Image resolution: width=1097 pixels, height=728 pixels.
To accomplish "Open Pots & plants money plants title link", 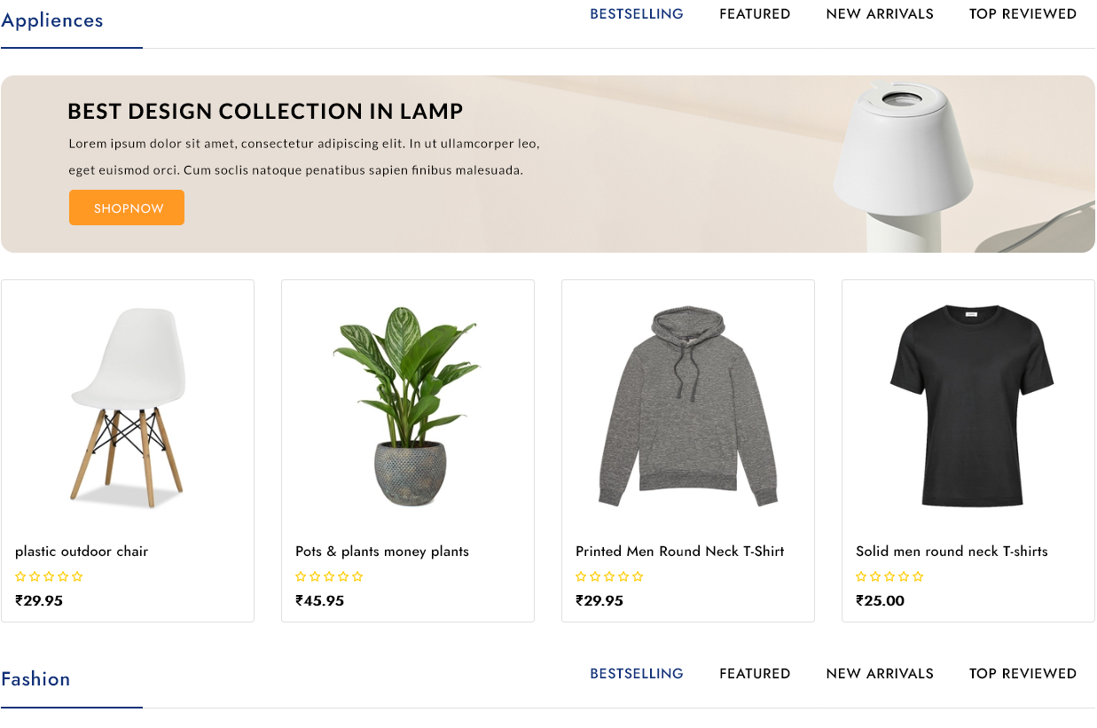I will click(x=382, y=552).
